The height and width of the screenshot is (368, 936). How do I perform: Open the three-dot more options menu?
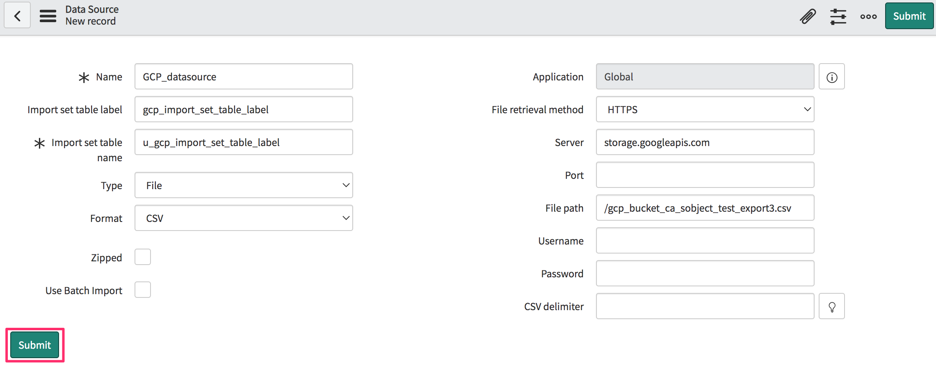pyautogui.click(x=868, y=16)
